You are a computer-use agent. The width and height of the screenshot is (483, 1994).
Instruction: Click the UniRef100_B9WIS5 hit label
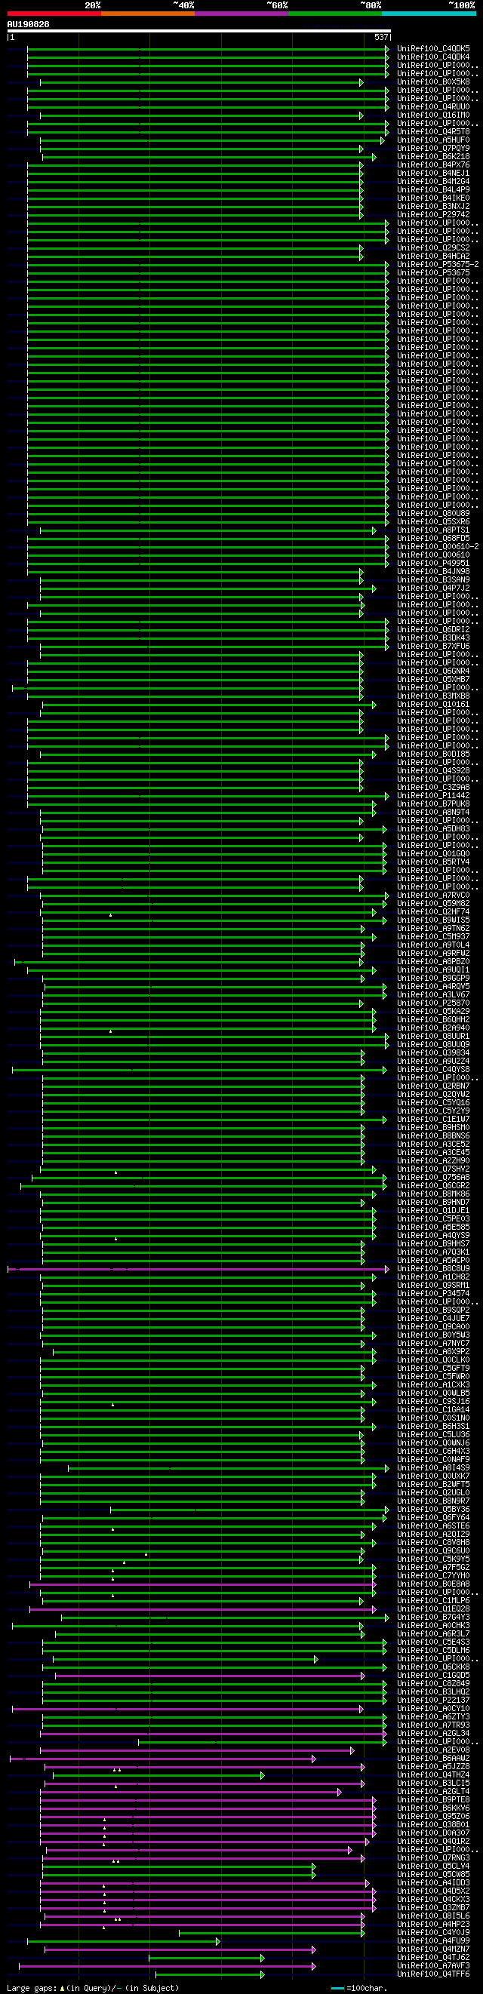point(433,920)
